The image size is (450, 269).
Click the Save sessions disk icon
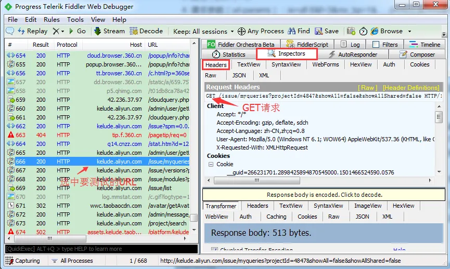coord(318,31)
